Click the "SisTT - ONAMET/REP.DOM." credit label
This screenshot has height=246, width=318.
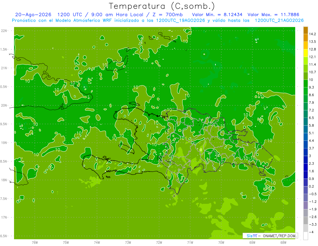point(270,236)
